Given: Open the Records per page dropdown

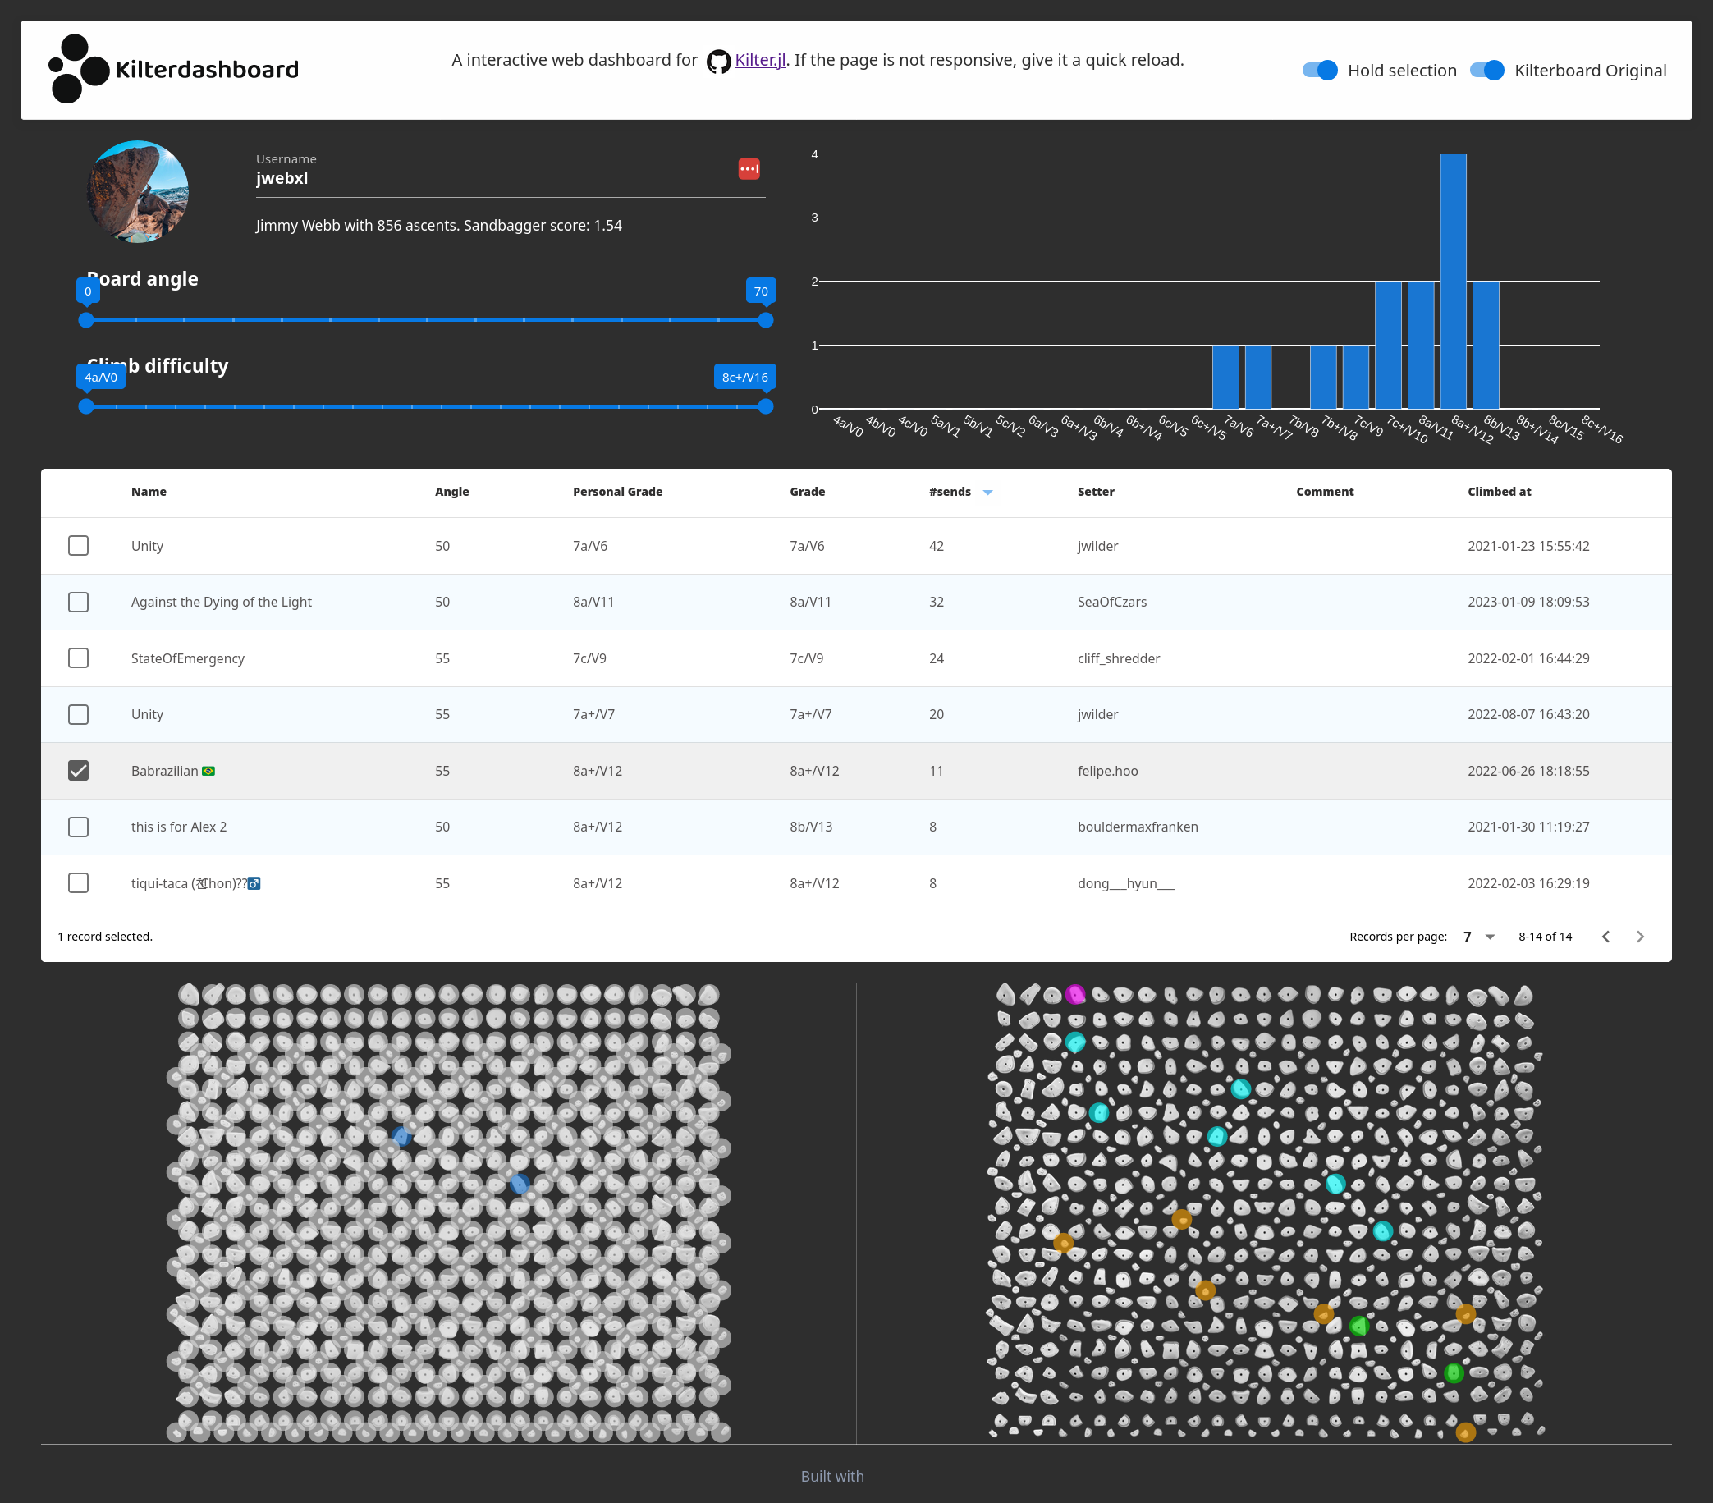Looking at the screenshot, I should [1479, 937].
